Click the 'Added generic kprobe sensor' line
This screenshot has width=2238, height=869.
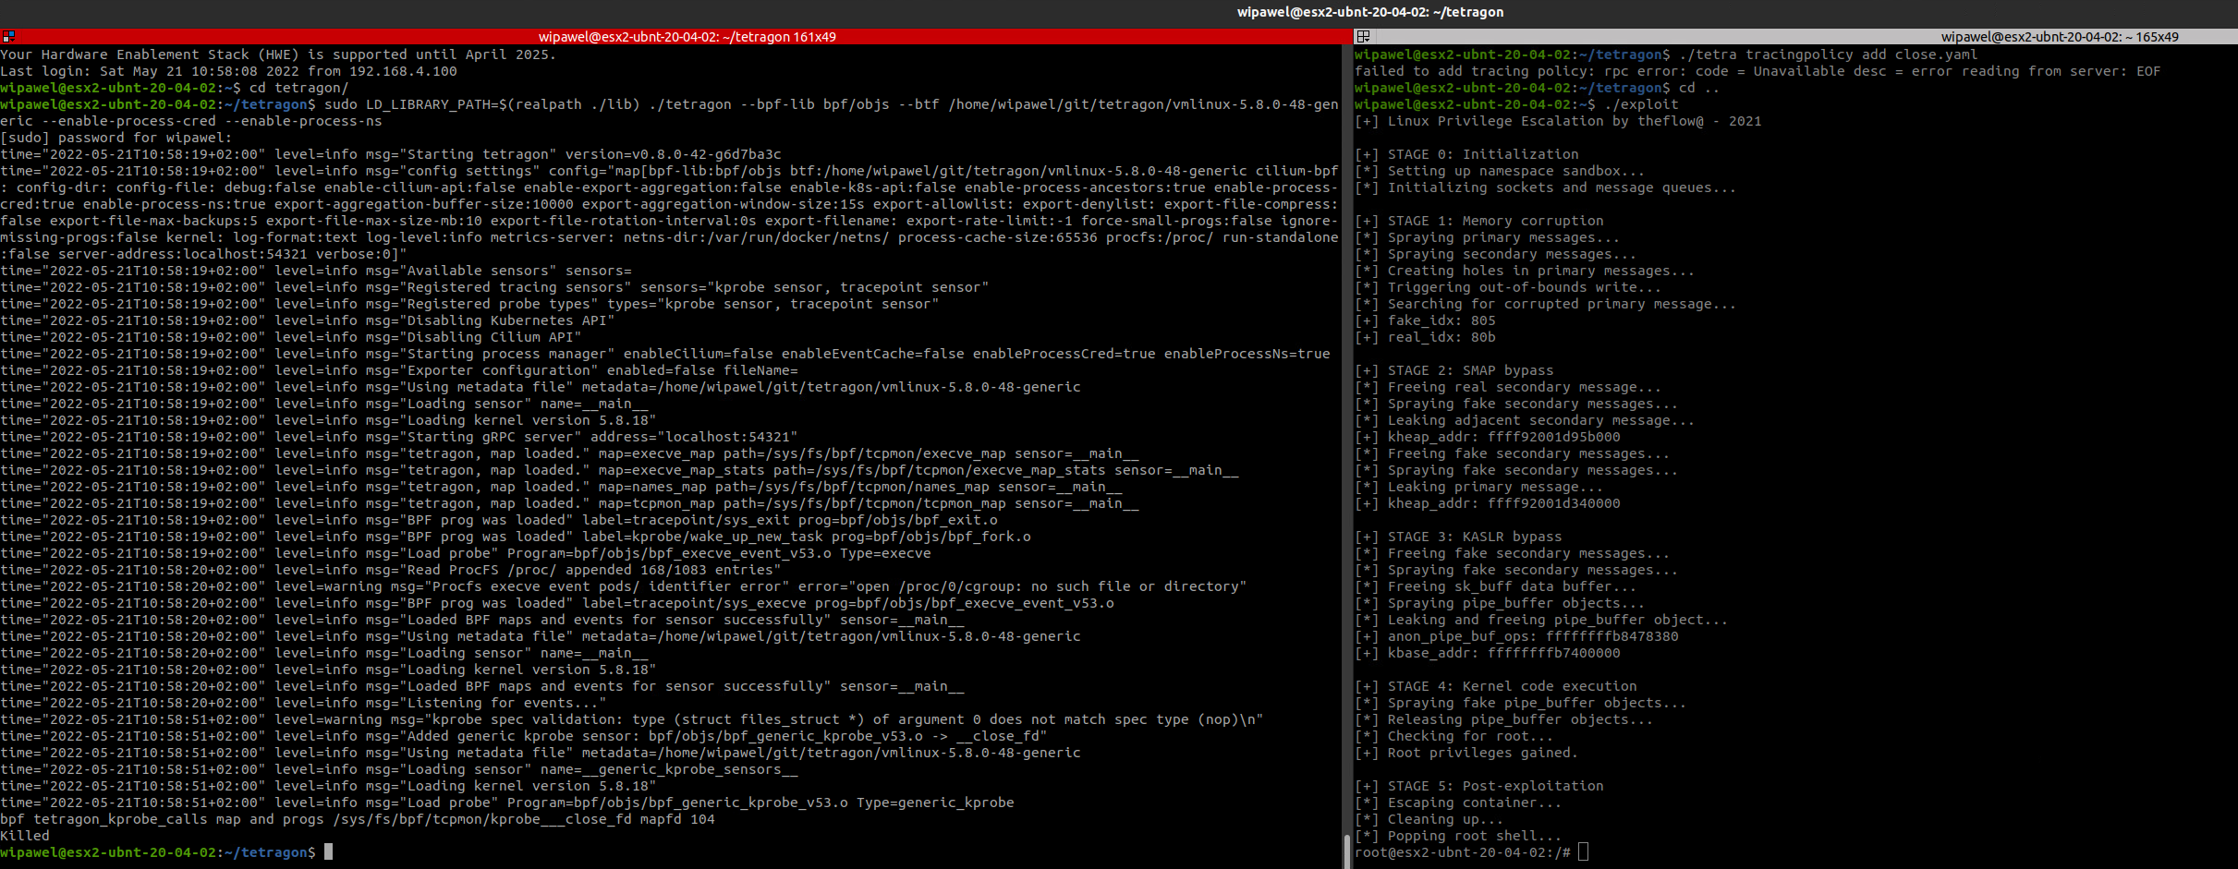point(524,736)
